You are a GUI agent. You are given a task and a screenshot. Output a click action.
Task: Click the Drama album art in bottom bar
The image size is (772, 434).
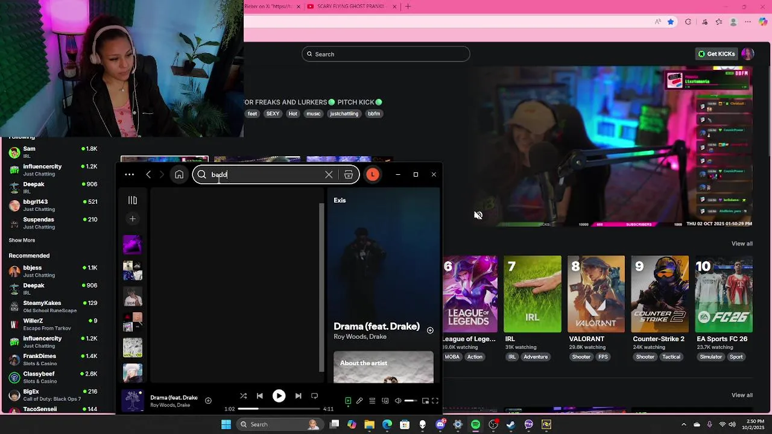pyautogui.click(x=133, y=401)
